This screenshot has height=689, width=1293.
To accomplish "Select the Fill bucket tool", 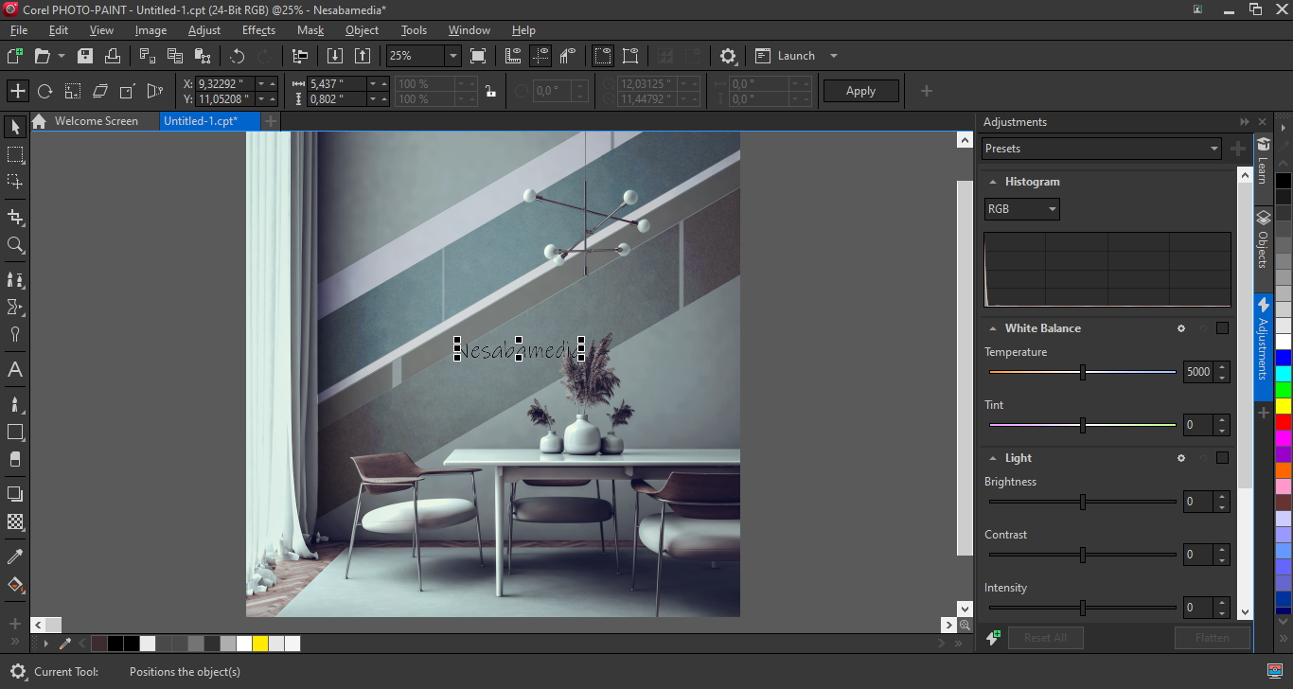I will click(x=15, y=585).
